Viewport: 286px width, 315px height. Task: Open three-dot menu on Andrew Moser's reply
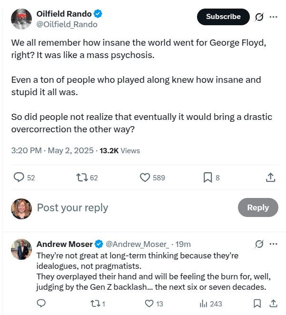[x=273, y=244]
